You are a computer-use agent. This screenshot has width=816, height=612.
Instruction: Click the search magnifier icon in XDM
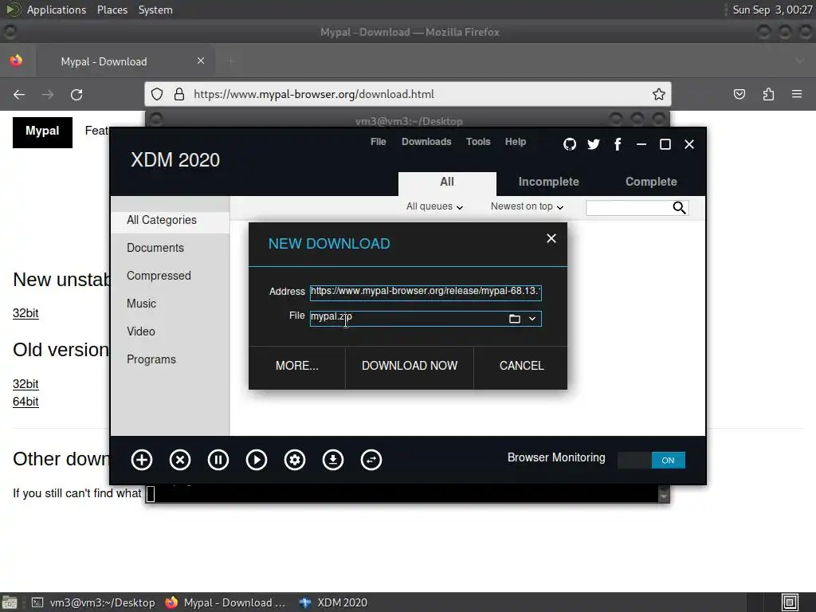click(679, 208)
